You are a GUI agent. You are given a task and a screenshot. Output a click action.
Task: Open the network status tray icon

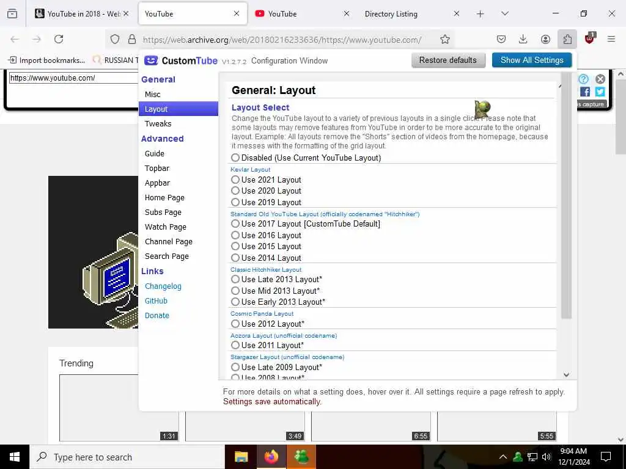(532, 457)
